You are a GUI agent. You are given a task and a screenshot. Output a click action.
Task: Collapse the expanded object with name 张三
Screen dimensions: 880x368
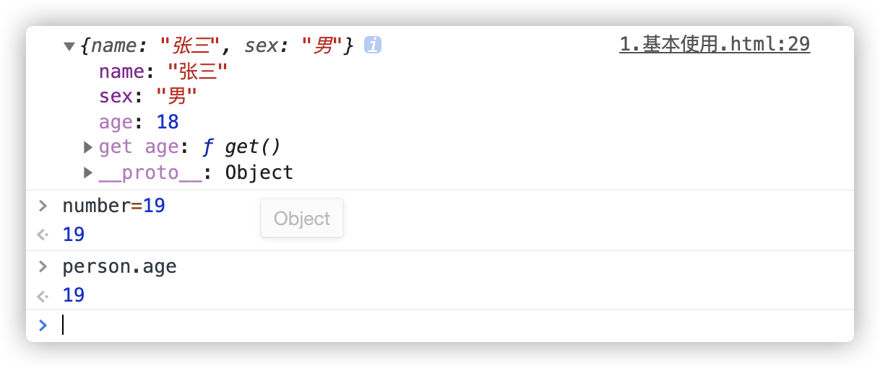tap(69, 46)
